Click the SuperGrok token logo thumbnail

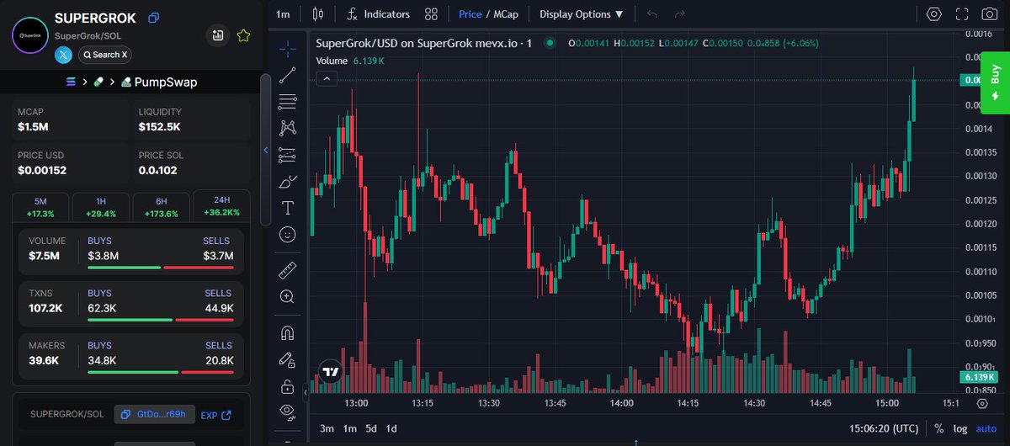(x=29, y=36)
